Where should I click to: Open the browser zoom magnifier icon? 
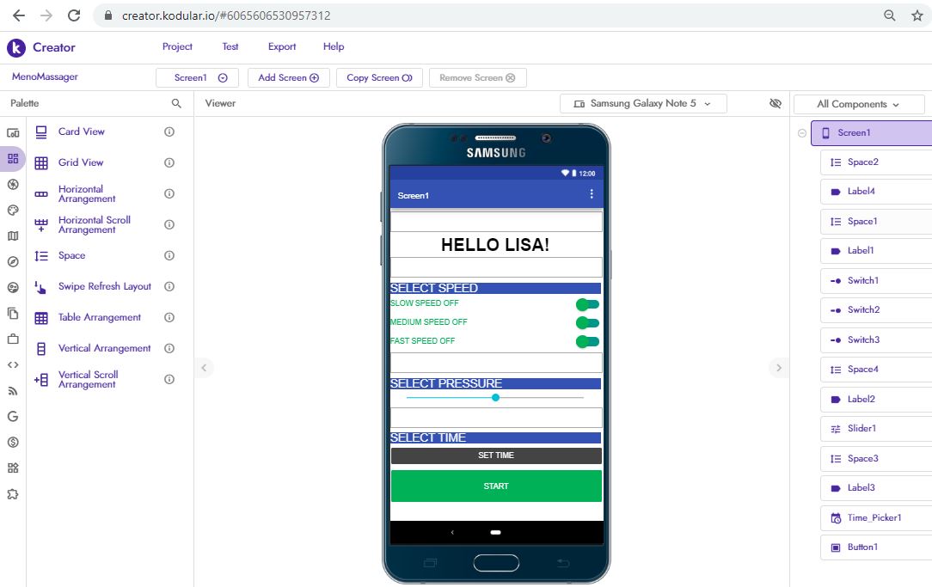890,15
